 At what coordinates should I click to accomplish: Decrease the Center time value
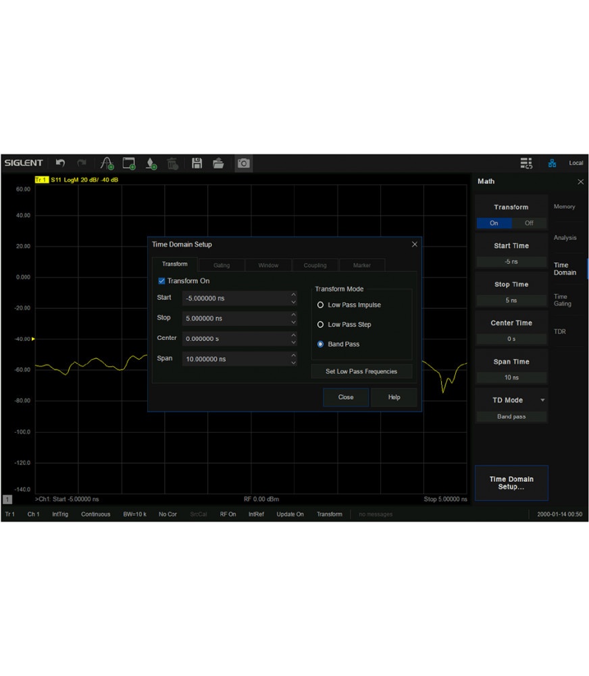pyautogui.click(x=293, y=343)
